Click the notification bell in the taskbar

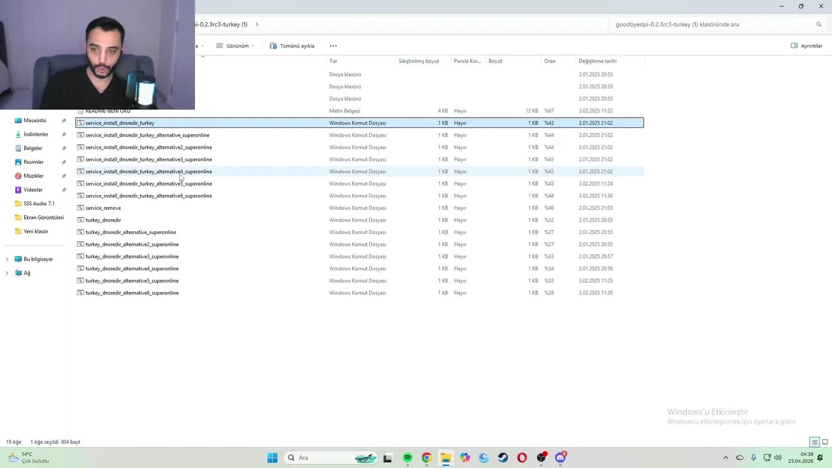click(x=820, y=458)
